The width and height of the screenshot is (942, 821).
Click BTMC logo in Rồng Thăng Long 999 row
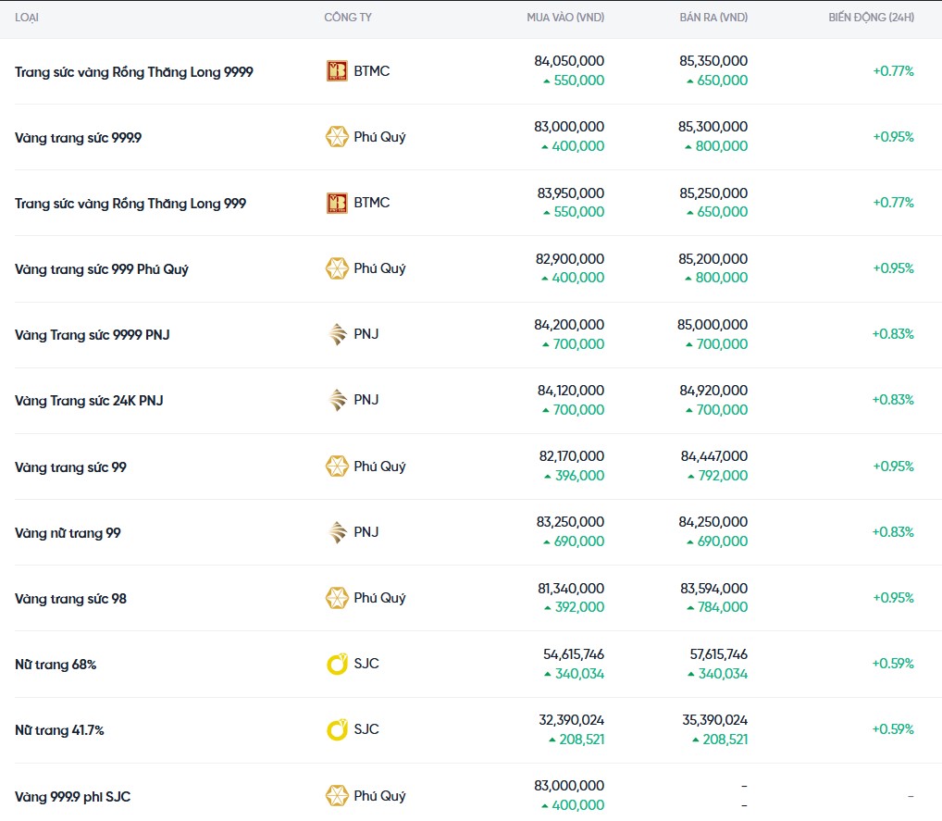coord(337,203)
